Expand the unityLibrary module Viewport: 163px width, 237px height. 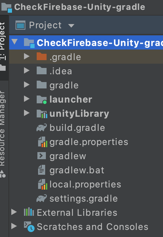click(x=27, y=113)
